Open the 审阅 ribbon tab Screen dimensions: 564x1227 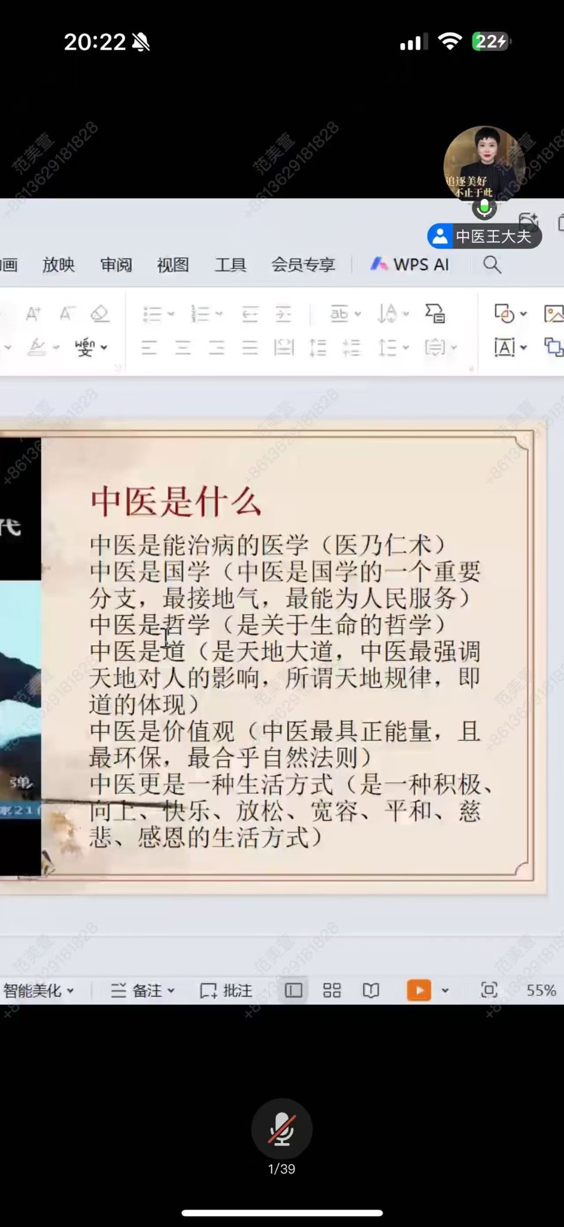[116, 264]
